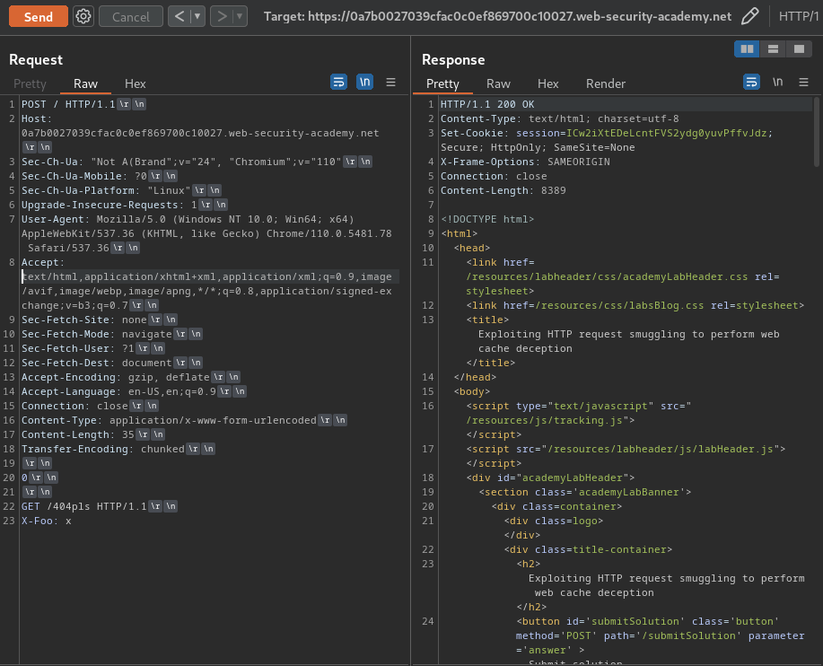Click the 'Response' panel heading
Screen dimensions: 823x666
click(453, 60)
